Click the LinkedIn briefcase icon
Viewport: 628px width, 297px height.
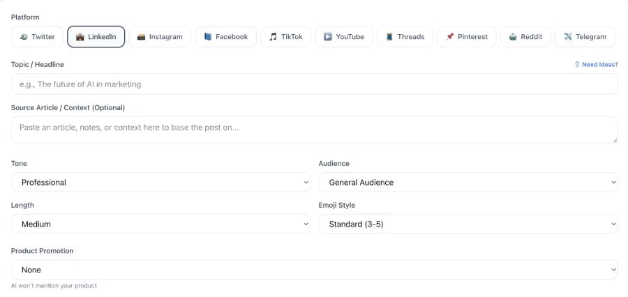point(80,37)
